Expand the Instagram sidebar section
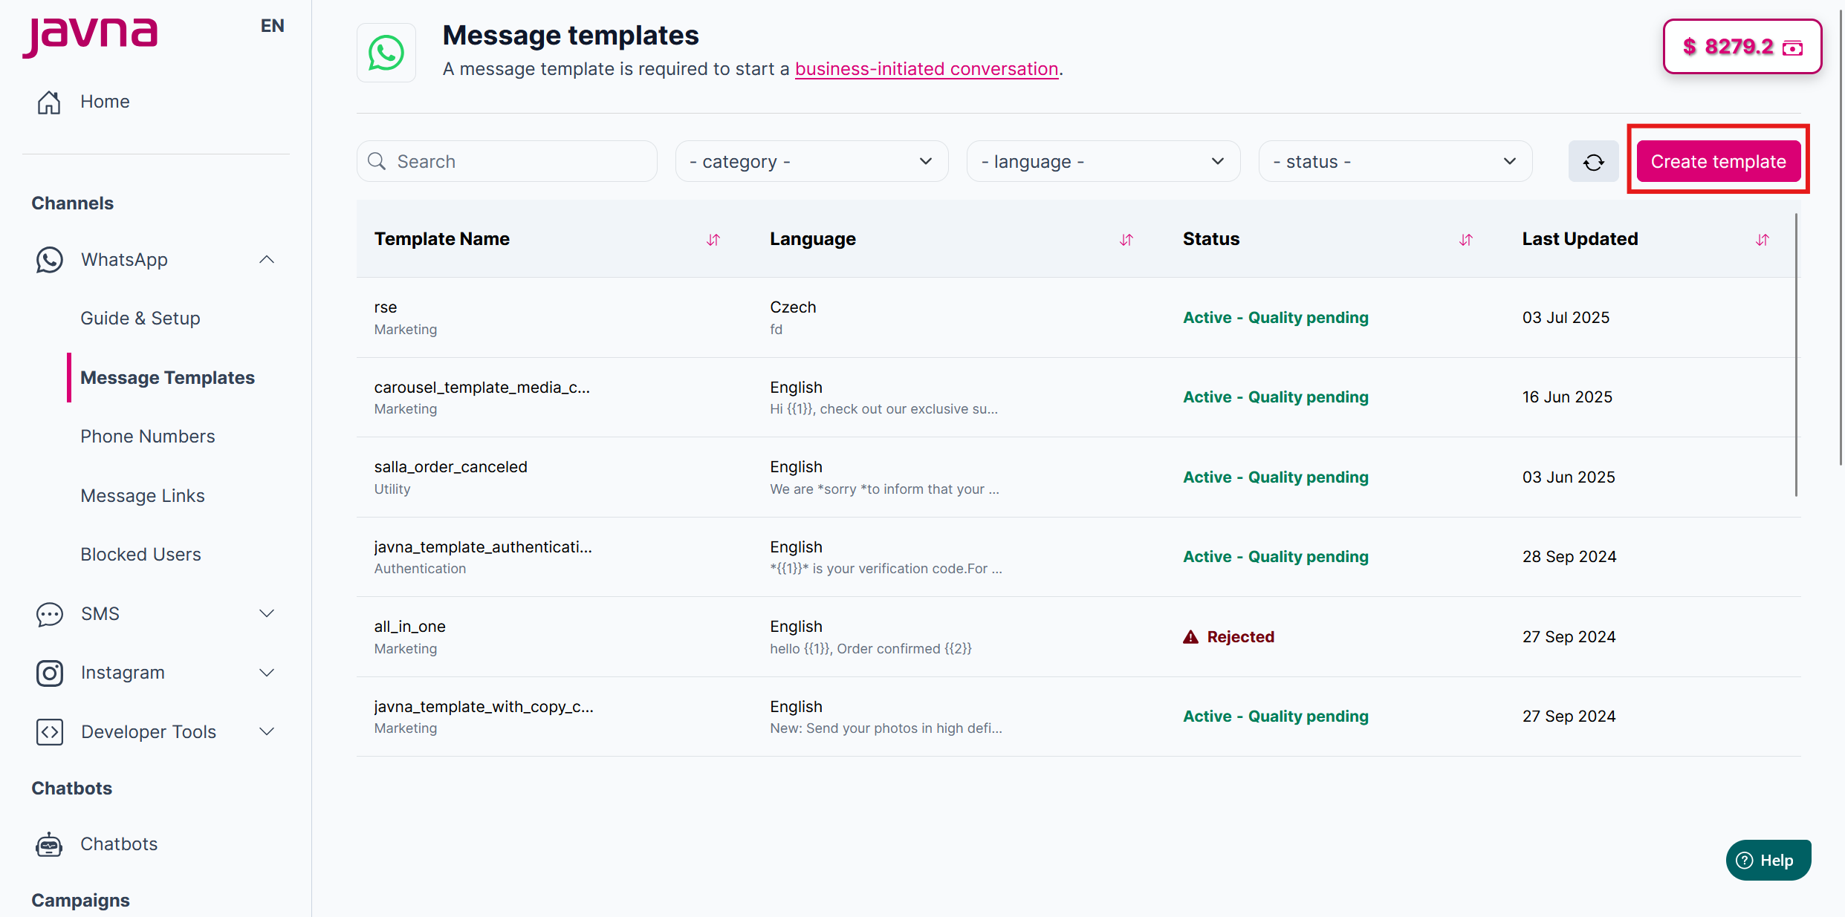 click(x=267, y=673)
